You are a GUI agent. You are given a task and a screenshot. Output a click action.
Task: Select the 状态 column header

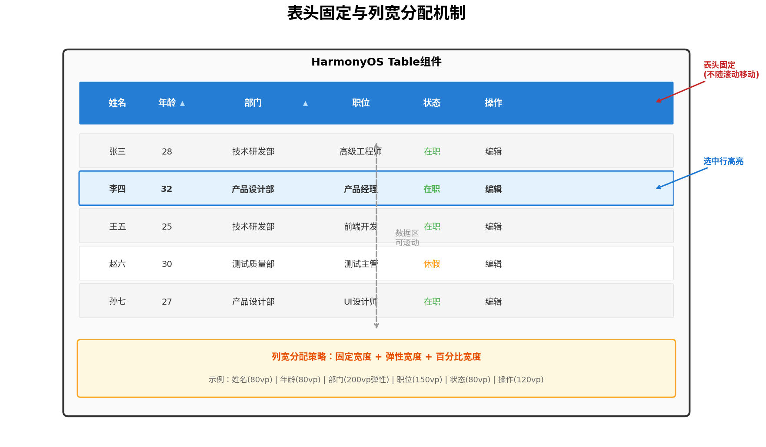point(432,103)
